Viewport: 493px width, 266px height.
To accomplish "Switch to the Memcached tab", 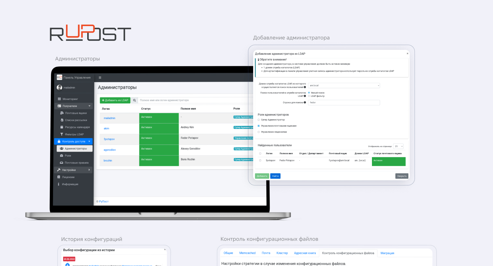I will [247, 253].
